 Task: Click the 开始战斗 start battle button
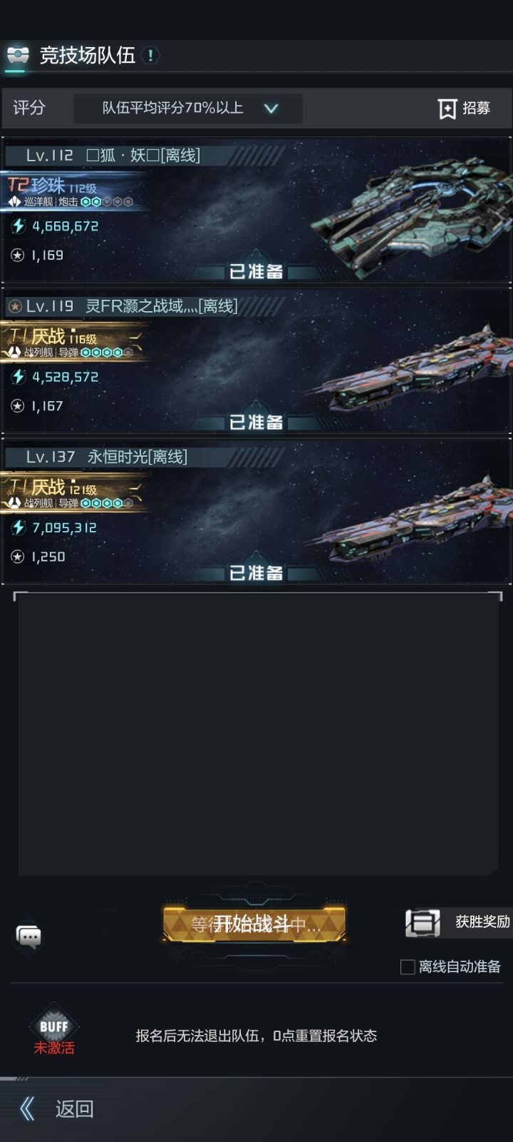coord(254,924)
